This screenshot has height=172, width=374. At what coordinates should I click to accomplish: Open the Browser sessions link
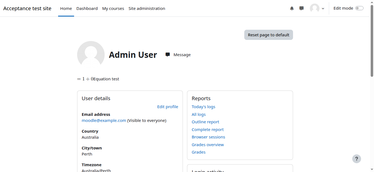click(208, 137)
